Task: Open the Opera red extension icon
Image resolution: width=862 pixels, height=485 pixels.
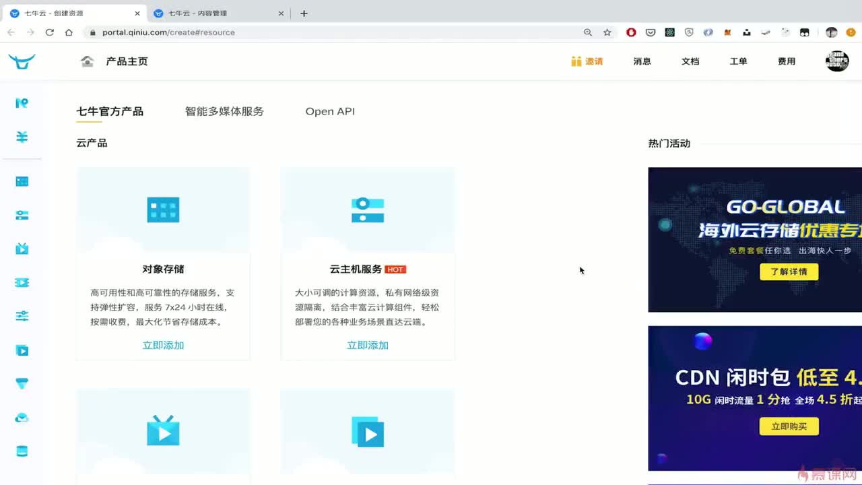Action: pyautogui.click(x=631, y=32)
